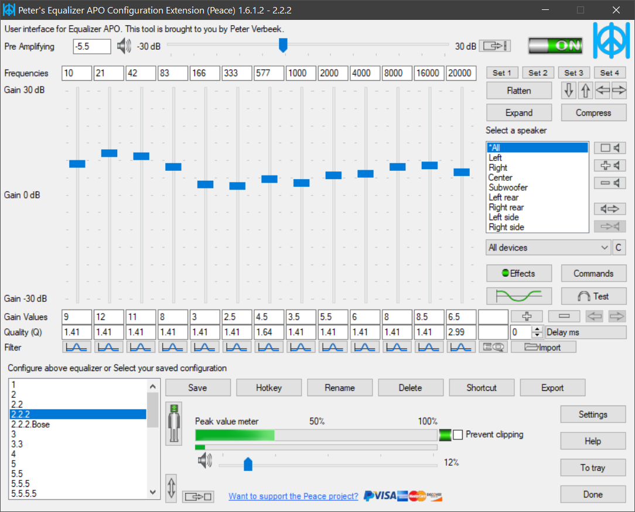The width and height of the screenshot is (635, 512).
Task: Click configuration list scrollbar down arrow
Action: click(153, 492)
